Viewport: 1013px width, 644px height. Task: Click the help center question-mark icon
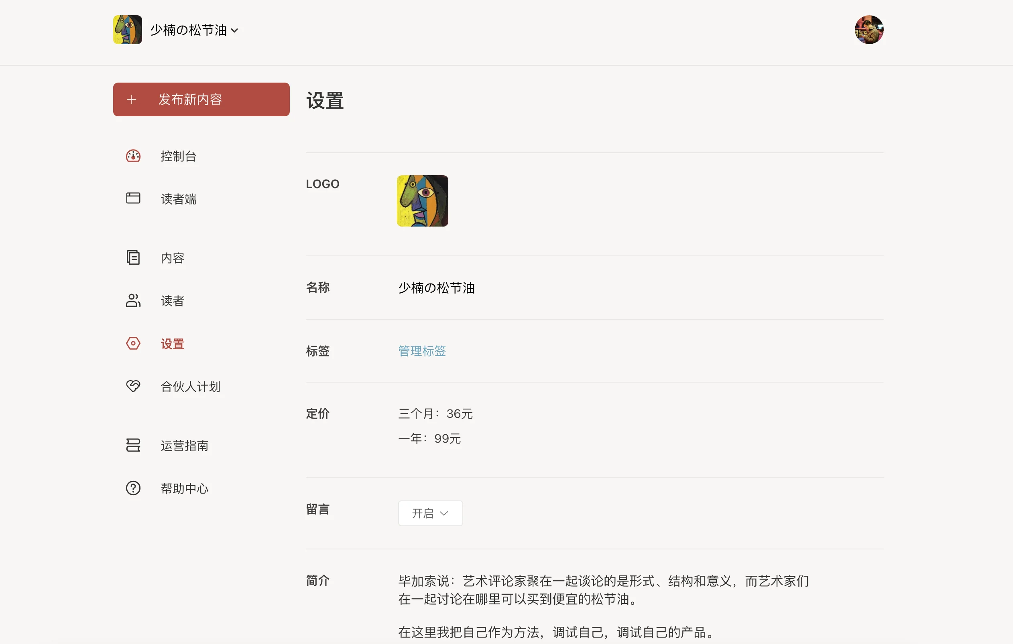coord(133,488)
